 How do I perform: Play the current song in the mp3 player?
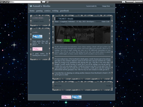(x=5, y=2)
